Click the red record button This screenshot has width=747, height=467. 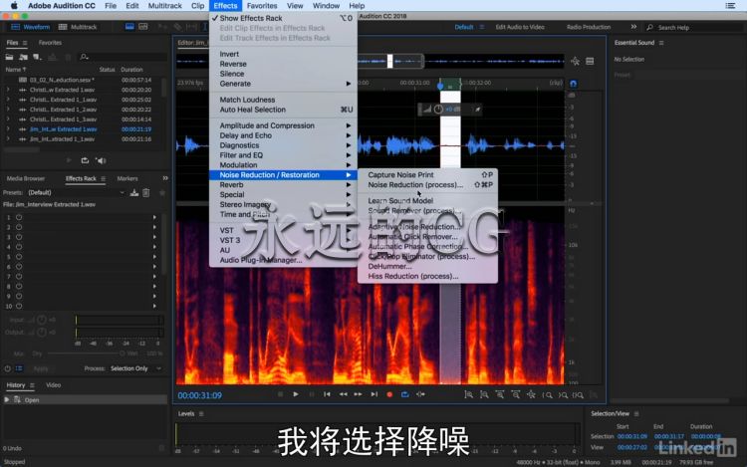[x=389, y=394]
